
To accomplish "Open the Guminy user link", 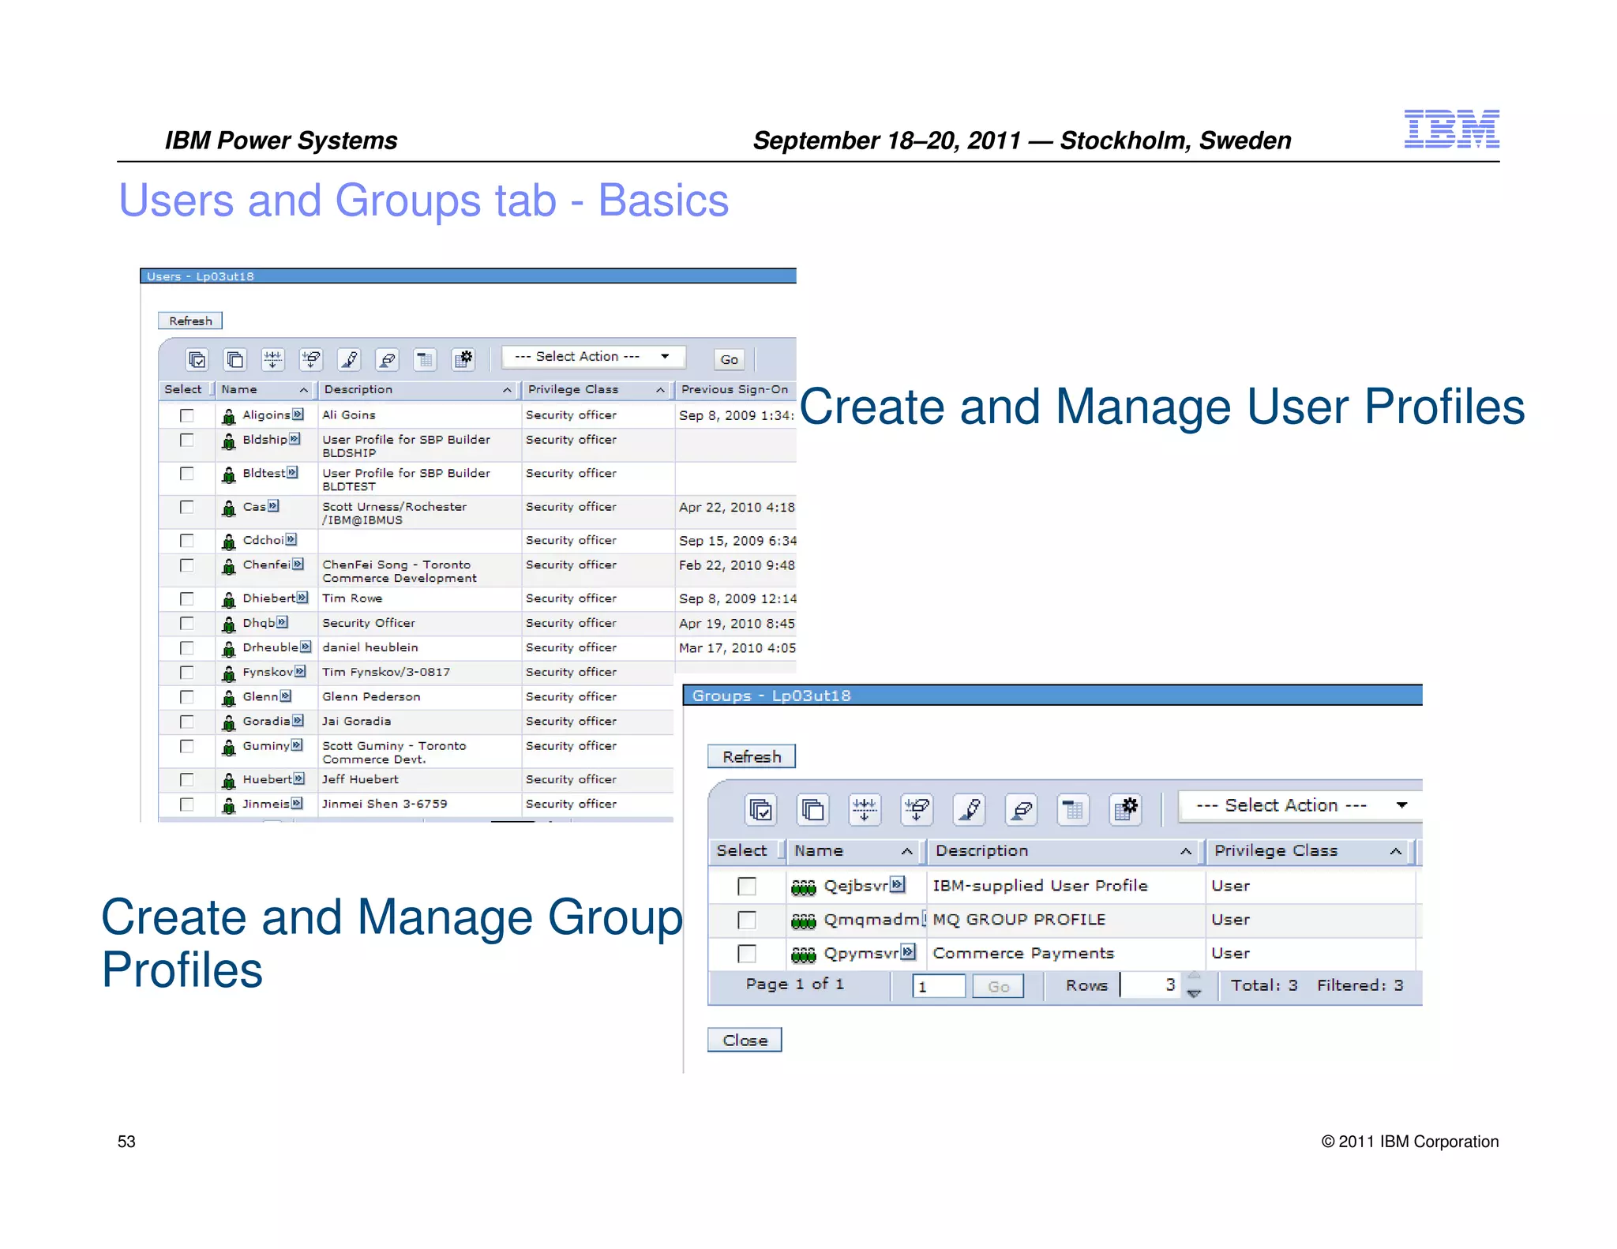I will (266, 746).
